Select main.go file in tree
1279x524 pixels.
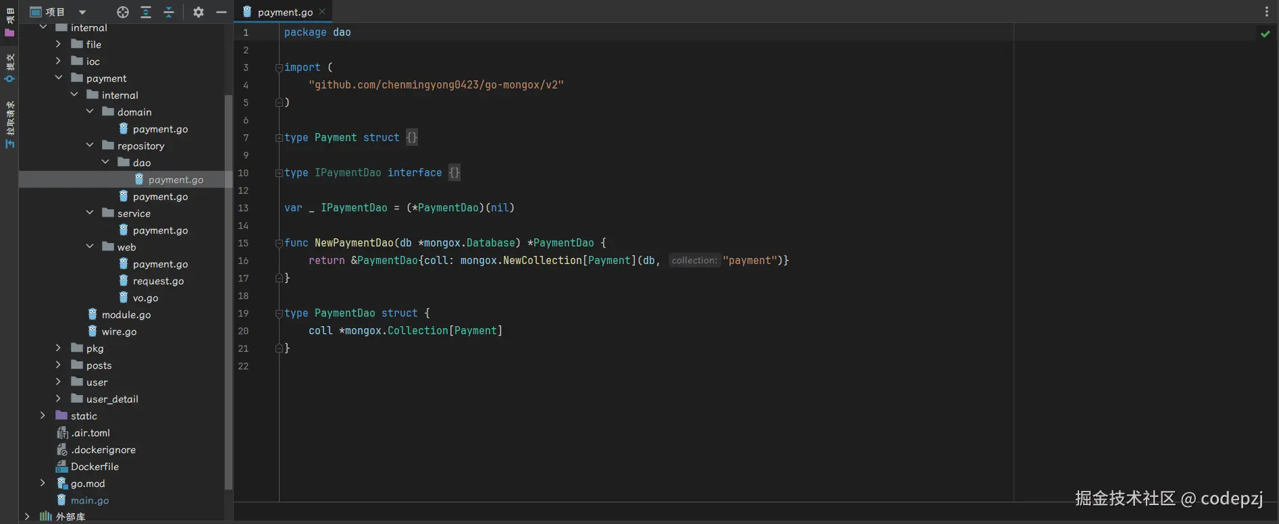coord(90,500)
